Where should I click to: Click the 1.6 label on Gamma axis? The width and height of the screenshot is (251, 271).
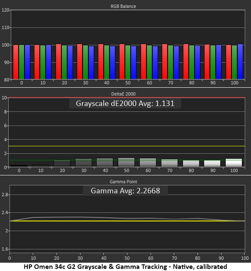[5, 249]
